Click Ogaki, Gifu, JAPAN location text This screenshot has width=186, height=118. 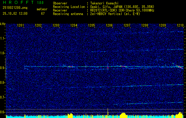click(x=122, y=7)
